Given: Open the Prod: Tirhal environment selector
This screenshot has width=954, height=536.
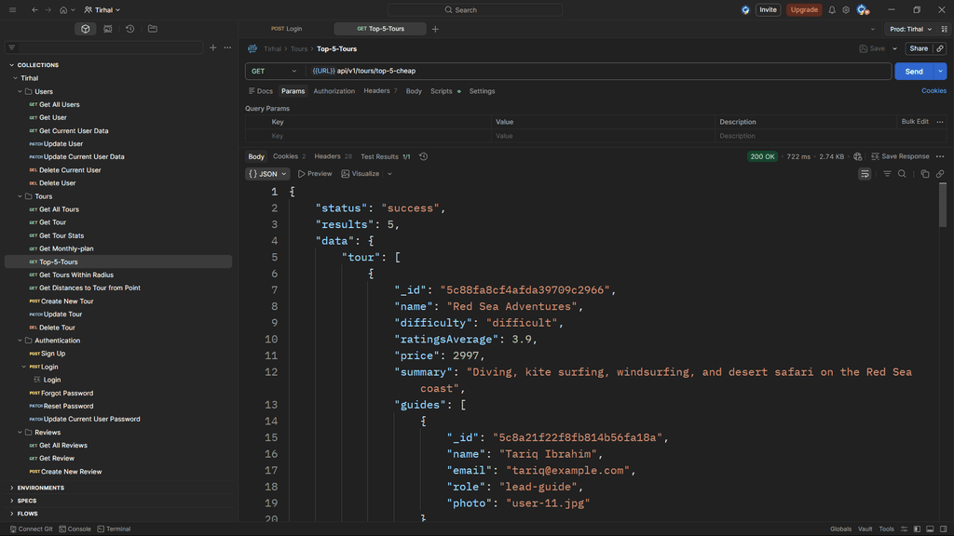Looking at the screenshot, I should click(x=910, y=29).
